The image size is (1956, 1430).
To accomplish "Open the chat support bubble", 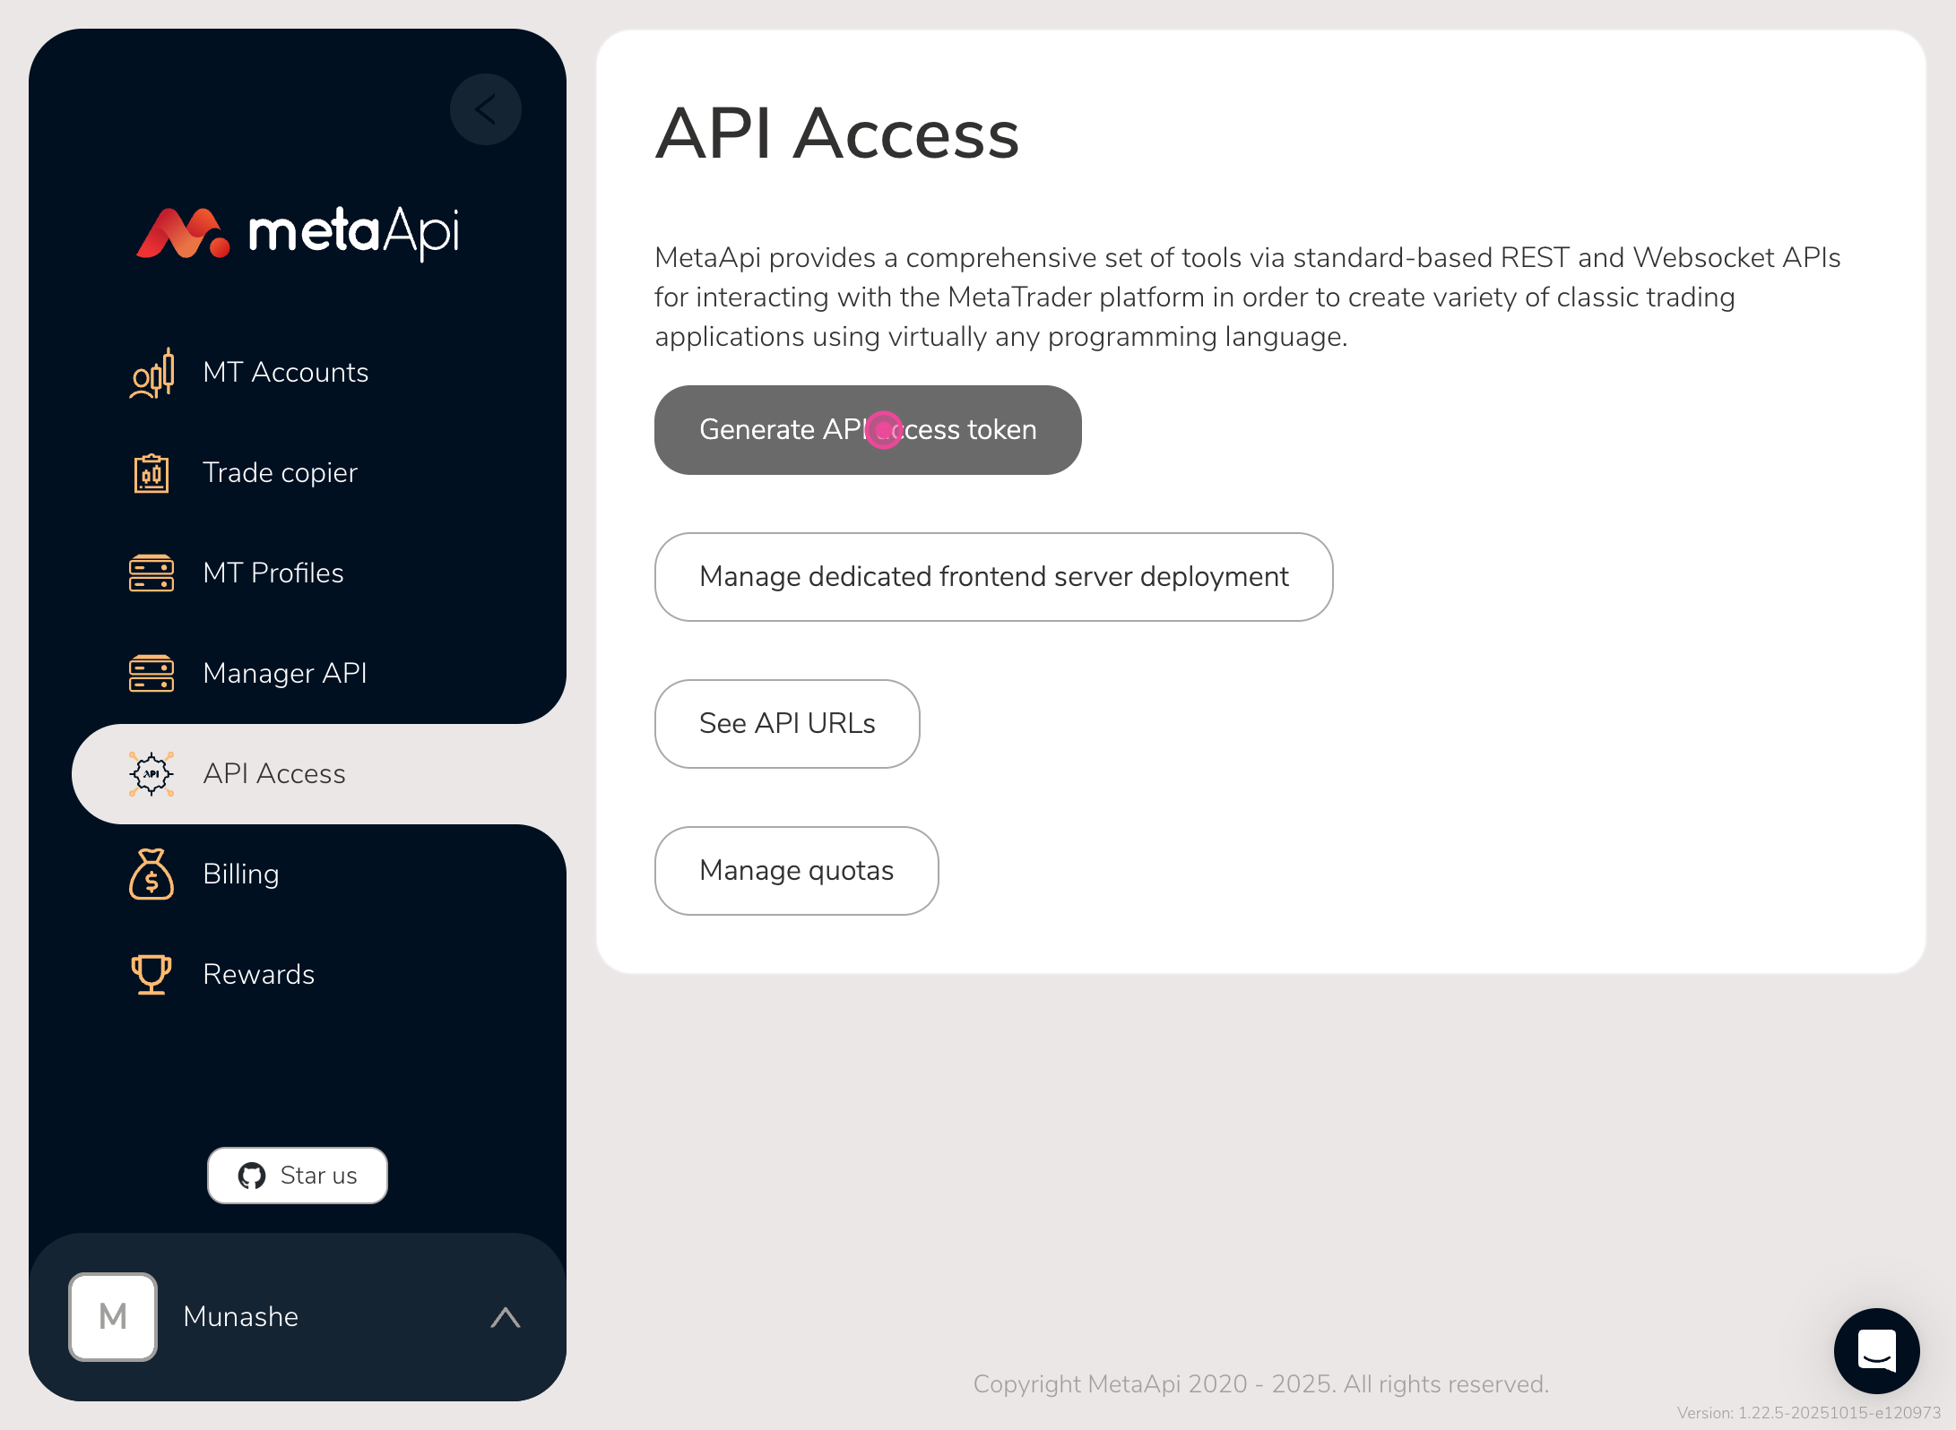I will coord(1876,1350).
